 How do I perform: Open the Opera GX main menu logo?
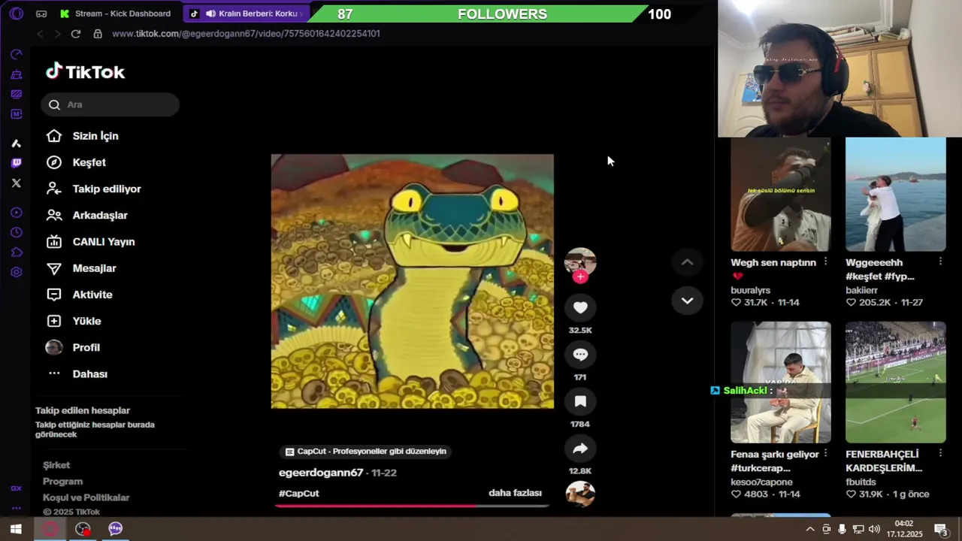point(16,14)
